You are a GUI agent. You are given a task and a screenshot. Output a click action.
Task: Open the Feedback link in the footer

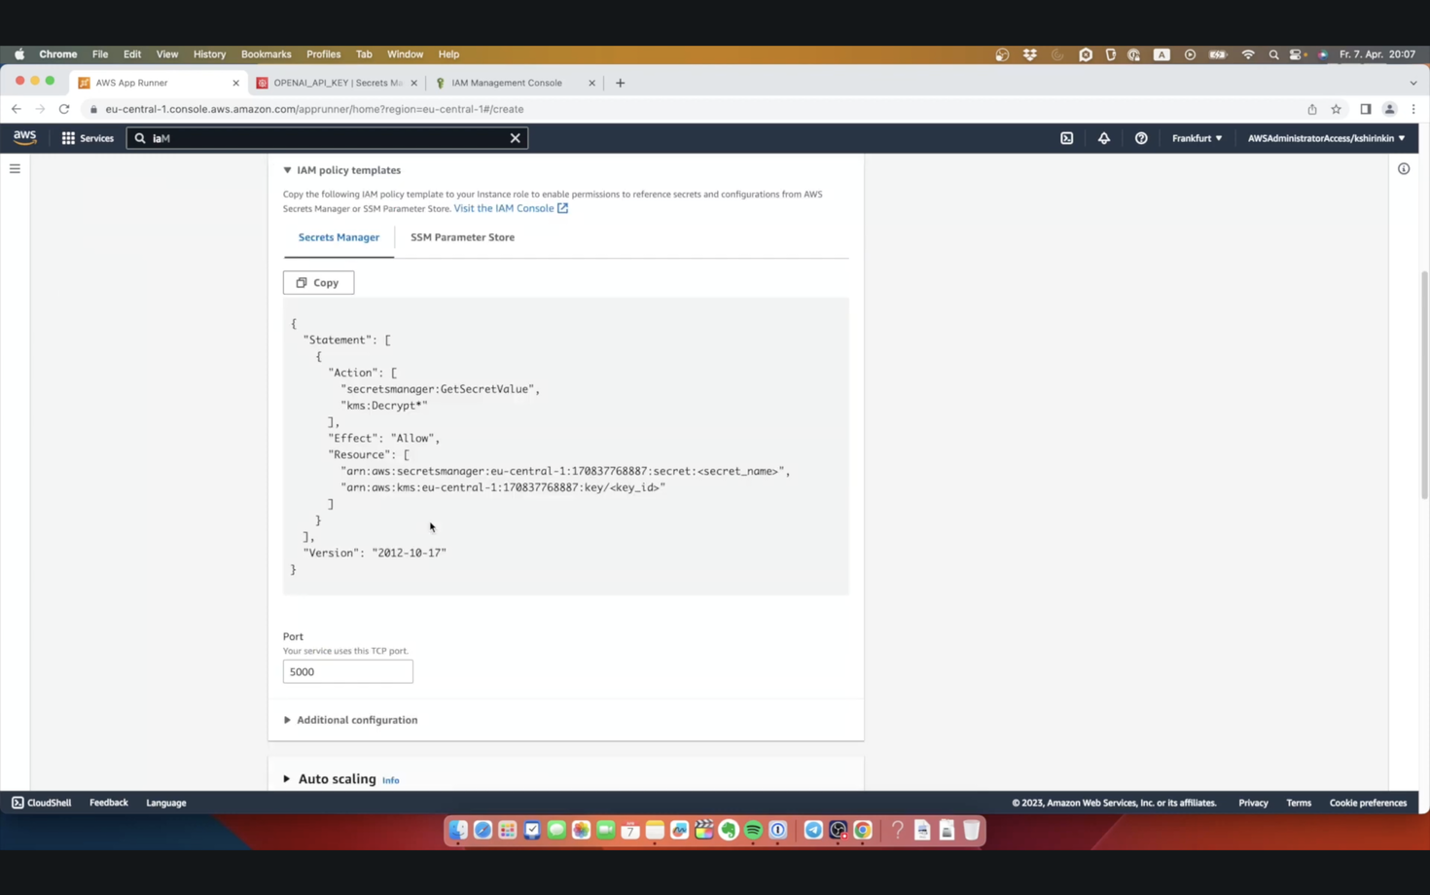click(x=109, y=803)
